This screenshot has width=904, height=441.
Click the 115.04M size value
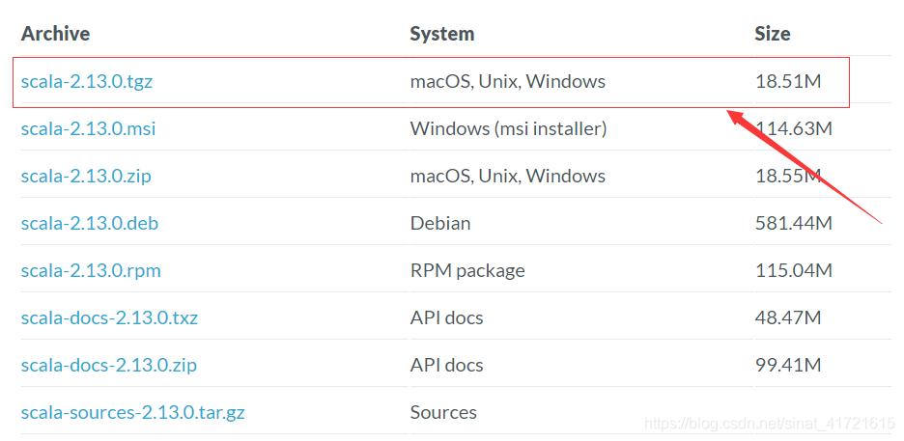[794, 270]
